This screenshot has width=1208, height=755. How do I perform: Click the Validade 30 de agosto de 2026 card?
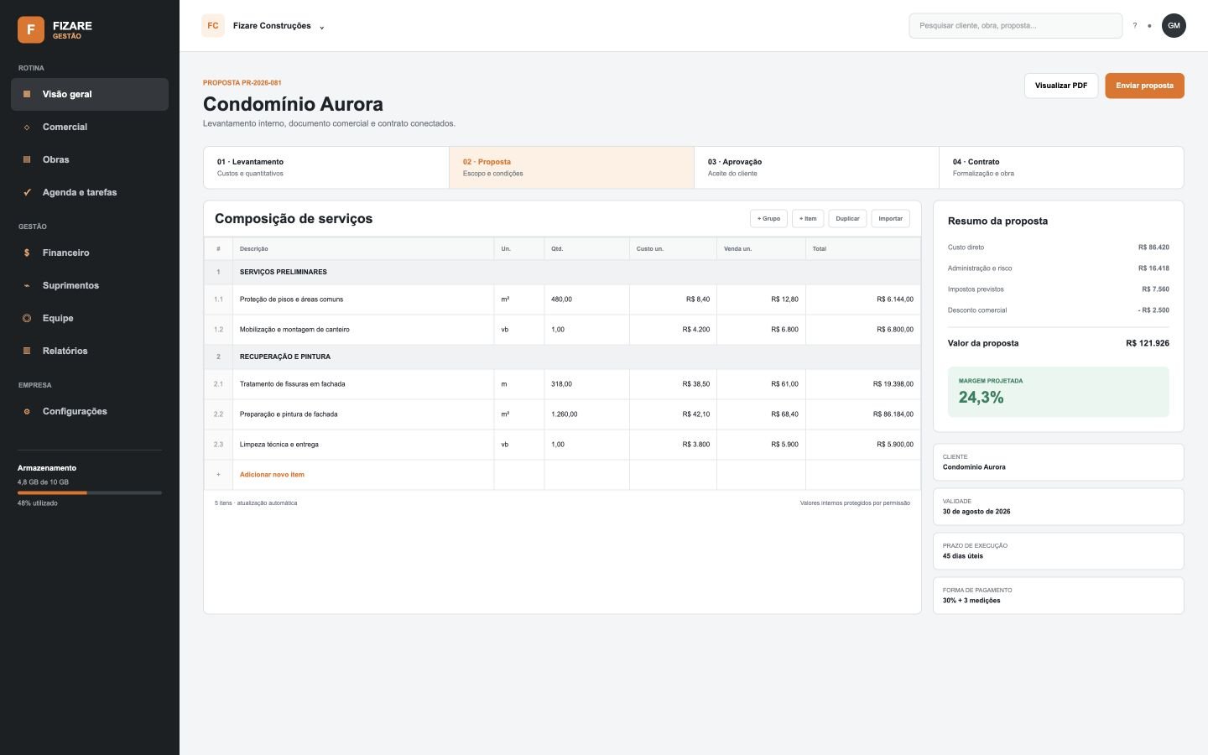[x=1059, y=507]
